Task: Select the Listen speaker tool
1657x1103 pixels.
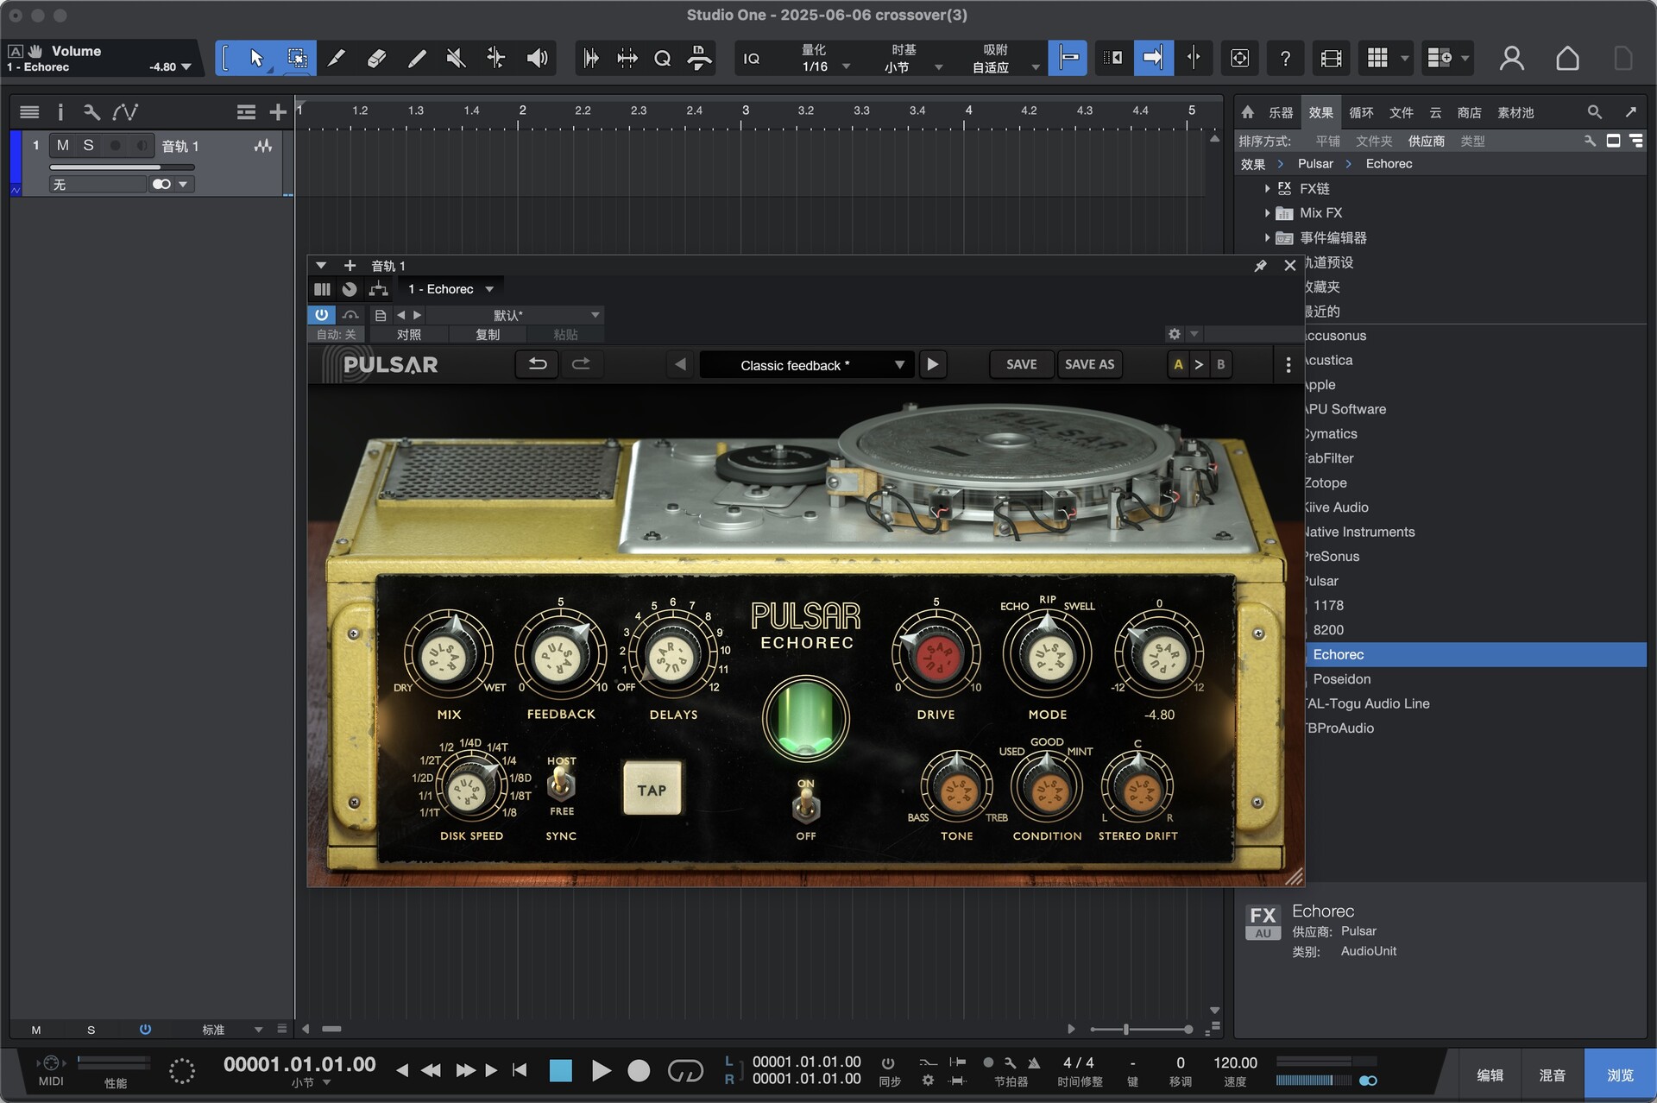Action: [537, 58]
